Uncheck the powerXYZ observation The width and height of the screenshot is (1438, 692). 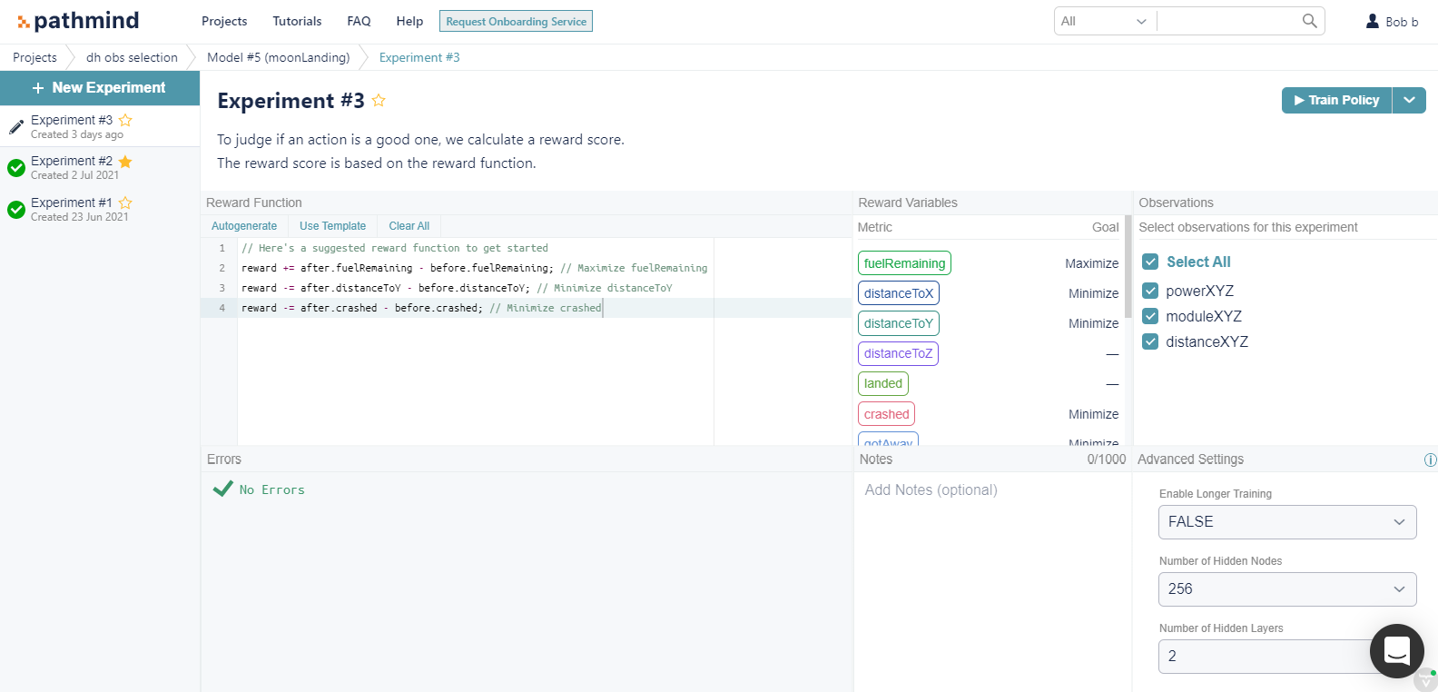tap(1150, 291)
